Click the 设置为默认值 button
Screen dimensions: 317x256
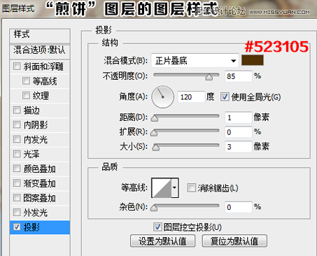point(162,241)
